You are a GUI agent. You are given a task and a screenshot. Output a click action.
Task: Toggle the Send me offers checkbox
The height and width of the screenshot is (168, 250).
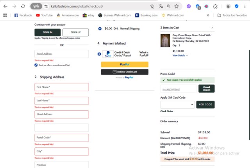click(x=36, y=65)
